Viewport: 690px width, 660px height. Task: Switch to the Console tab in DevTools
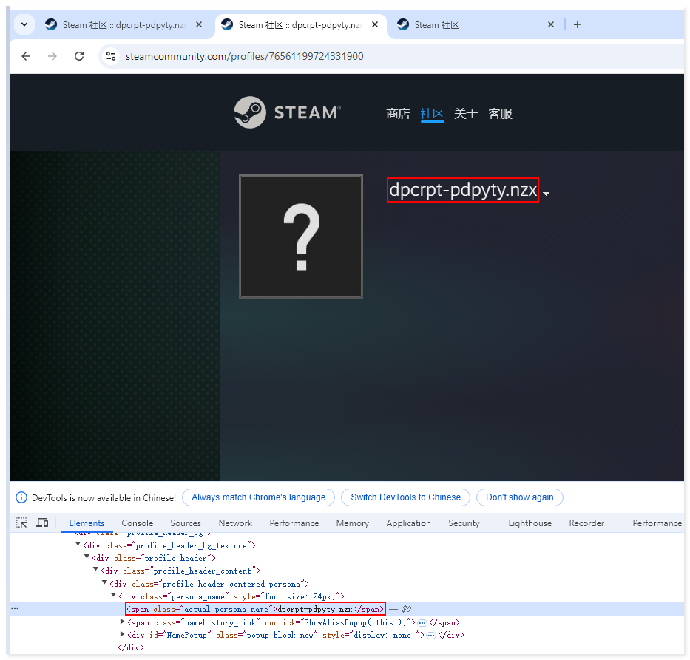pos(137,523)
